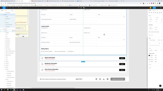This screenshot has width=163, height=91.
Task: Click the canvas horizontal scrollbar
Action: coord(53,88)
